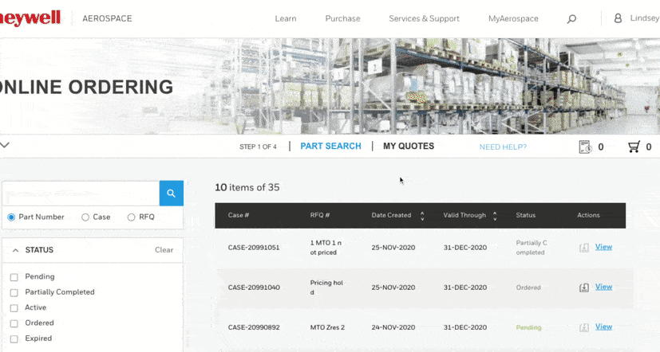660x352 pixels.
Task: Expand the chevron below the banner
Action: coord(5,145)
